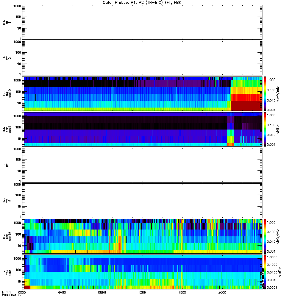Click the color bar beside thb fbk scm1
Screen dimensions: 284x303
pos(265,129)
